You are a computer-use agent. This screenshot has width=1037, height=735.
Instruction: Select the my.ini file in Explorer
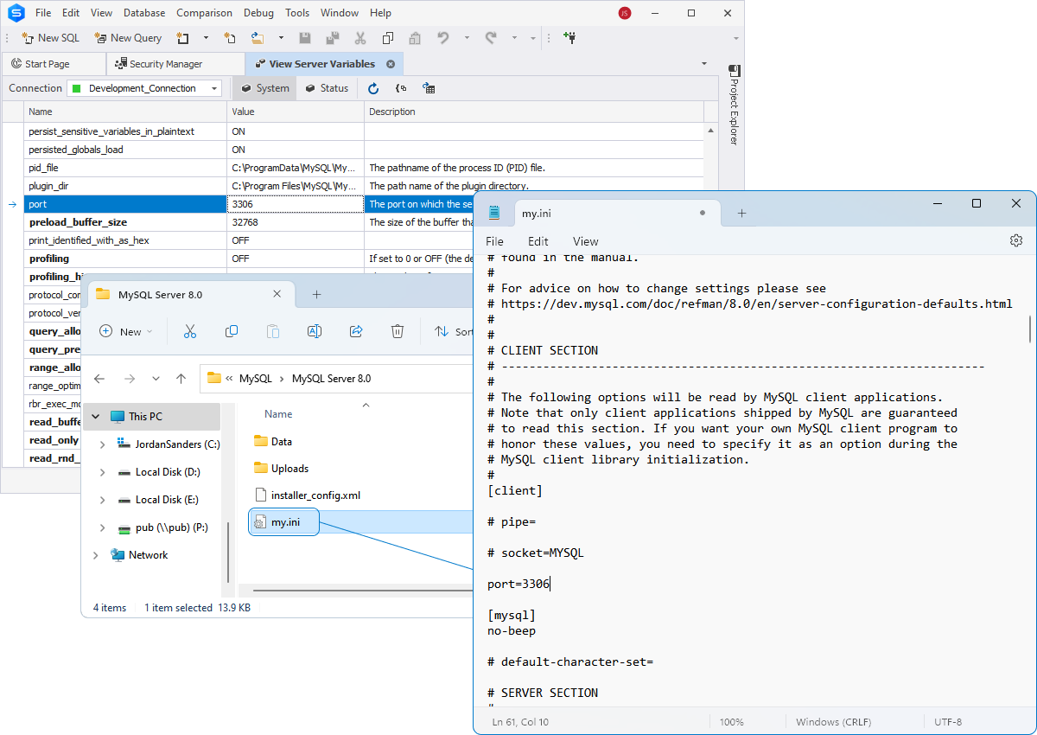[x=284, y=522]
